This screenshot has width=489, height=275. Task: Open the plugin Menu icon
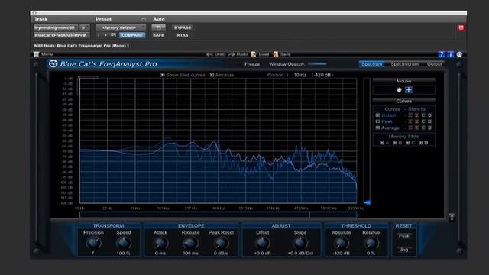point(36,54)
